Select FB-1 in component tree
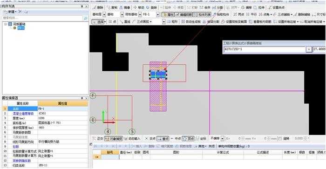Image resolution: width=326 pixels, height=169 pixels. point(21,28)
